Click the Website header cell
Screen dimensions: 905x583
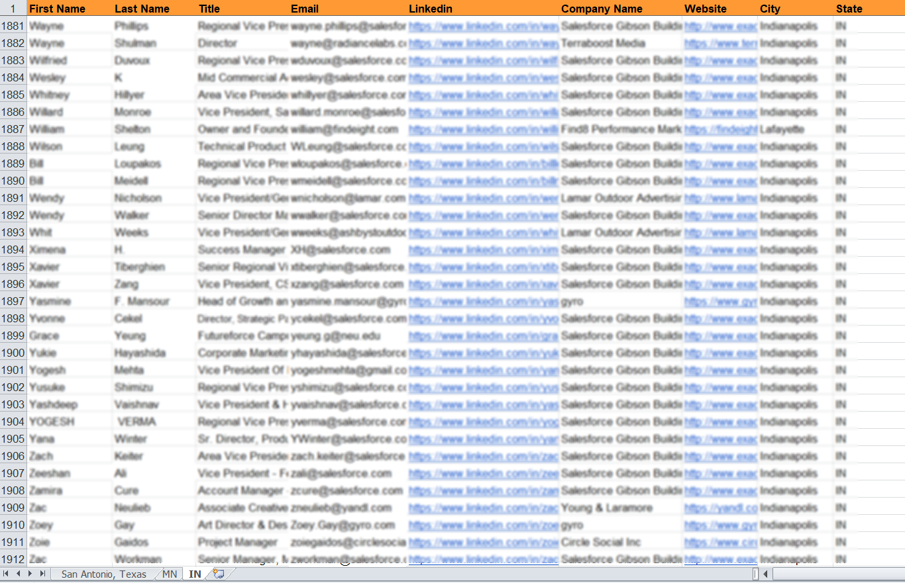[x=720, y=9]
